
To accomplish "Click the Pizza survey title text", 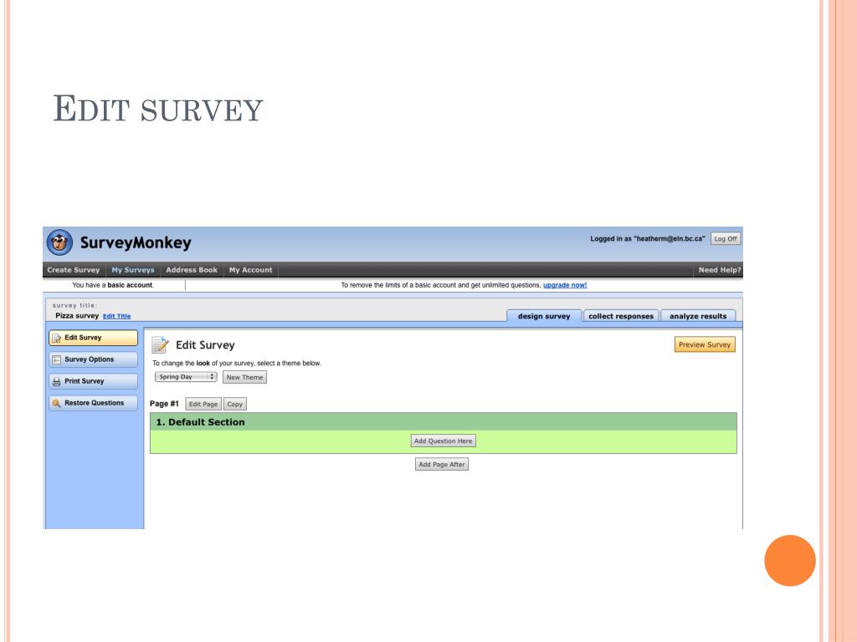I will pos(77,316).
